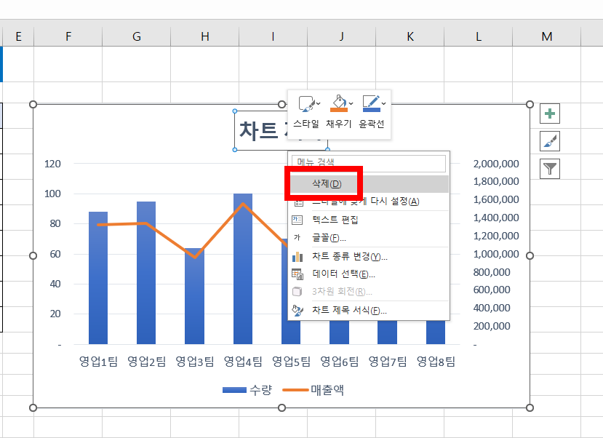The image size is (603, 438).
Task: Open the Chart Filters funnel button
Action: click(550, 169)
